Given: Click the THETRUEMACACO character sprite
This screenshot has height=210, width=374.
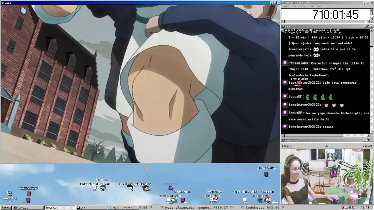Looking at the screenshot, I should click(245, 200).
